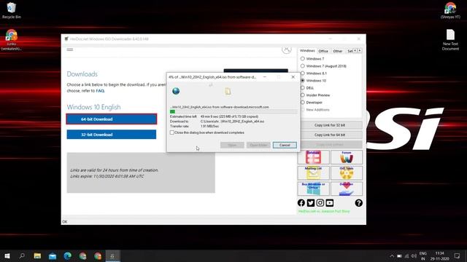Cancel the ISO download

click(285, 145)
